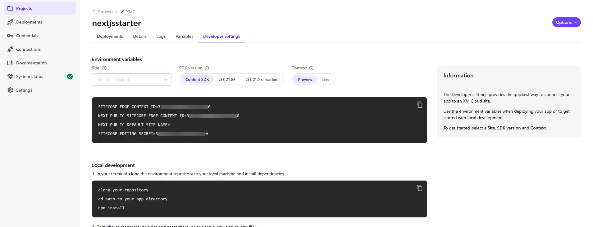Click the NEXT_PUBLIC_SITECORE_EDGE_CONTEXT_ID line

click(169, 116)
